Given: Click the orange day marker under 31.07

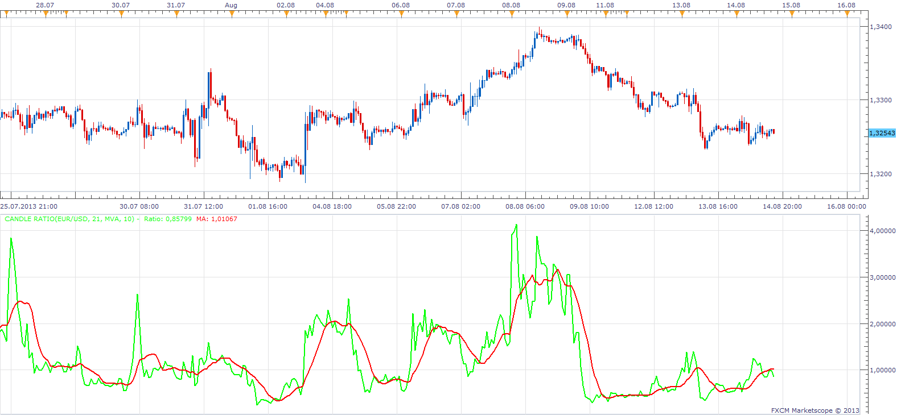Looking at the screenshot, I should 176,13.
